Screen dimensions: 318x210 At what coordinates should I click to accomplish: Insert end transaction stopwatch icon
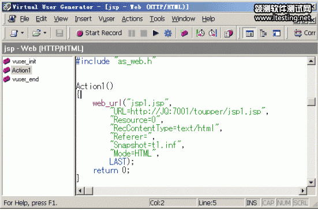point(213,33)
